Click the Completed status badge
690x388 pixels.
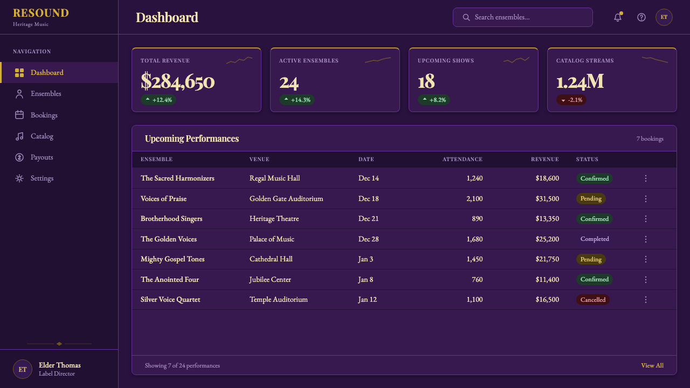point(595,239)
